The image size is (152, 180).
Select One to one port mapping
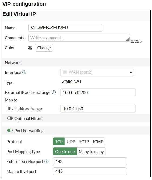coord(65,151)
